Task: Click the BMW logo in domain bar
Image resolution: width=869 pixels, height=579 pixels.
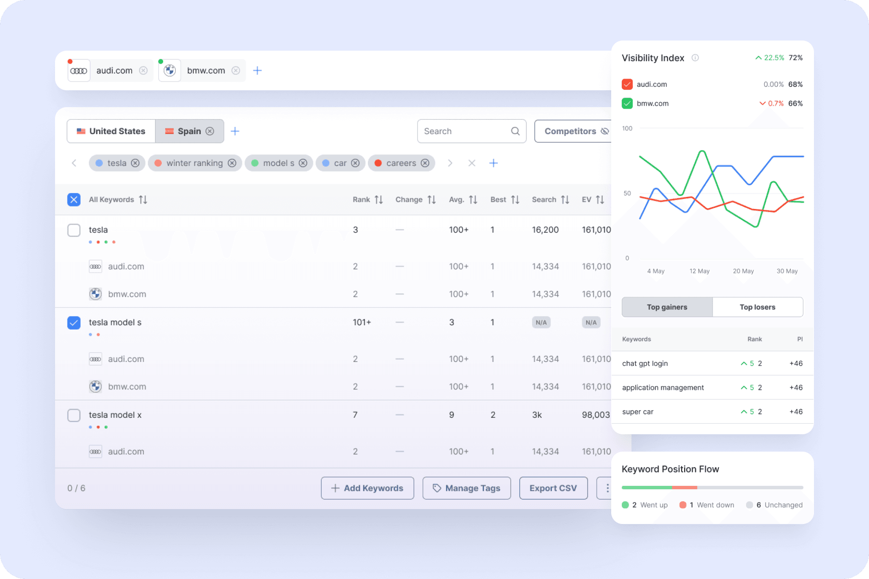Action: (169, 70)
